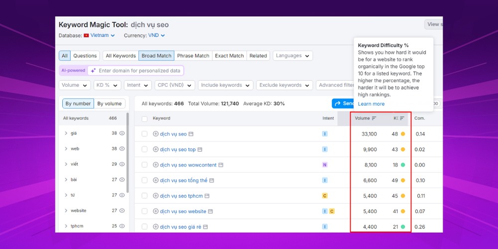Select the 'All keywords' sidebar row
Image resolution: width=498 pixels, height=249 pixels.
[x=93, y=118]
